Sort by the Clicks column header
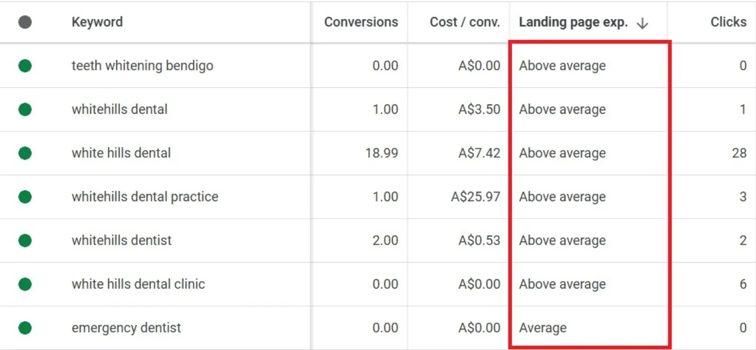Screen dimensions: 756x350 click(729, 22)
